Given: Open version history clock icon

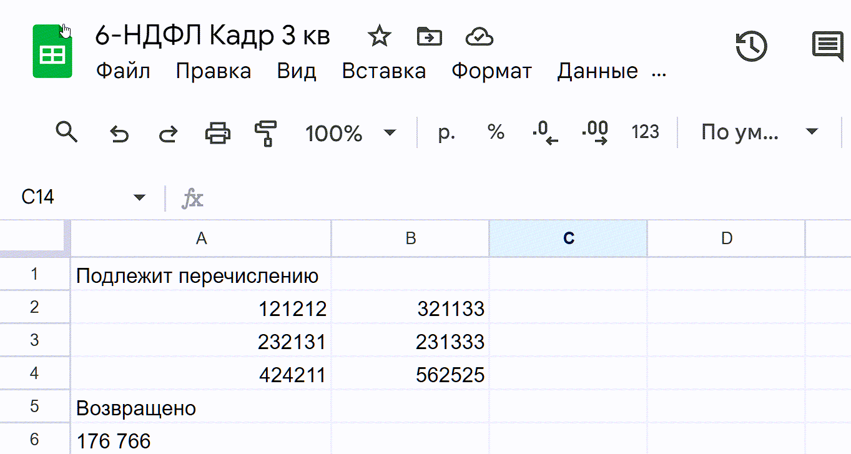Looking at the screenshot, I should [x=752, y=46].
